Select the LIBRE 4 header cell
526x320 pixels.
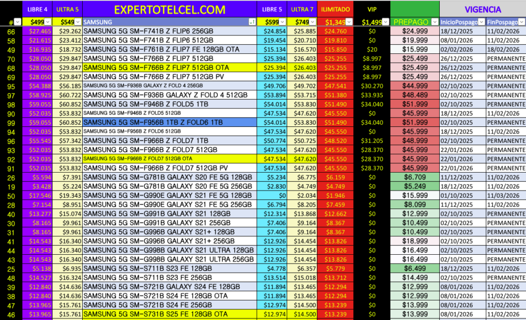[37, 9]
